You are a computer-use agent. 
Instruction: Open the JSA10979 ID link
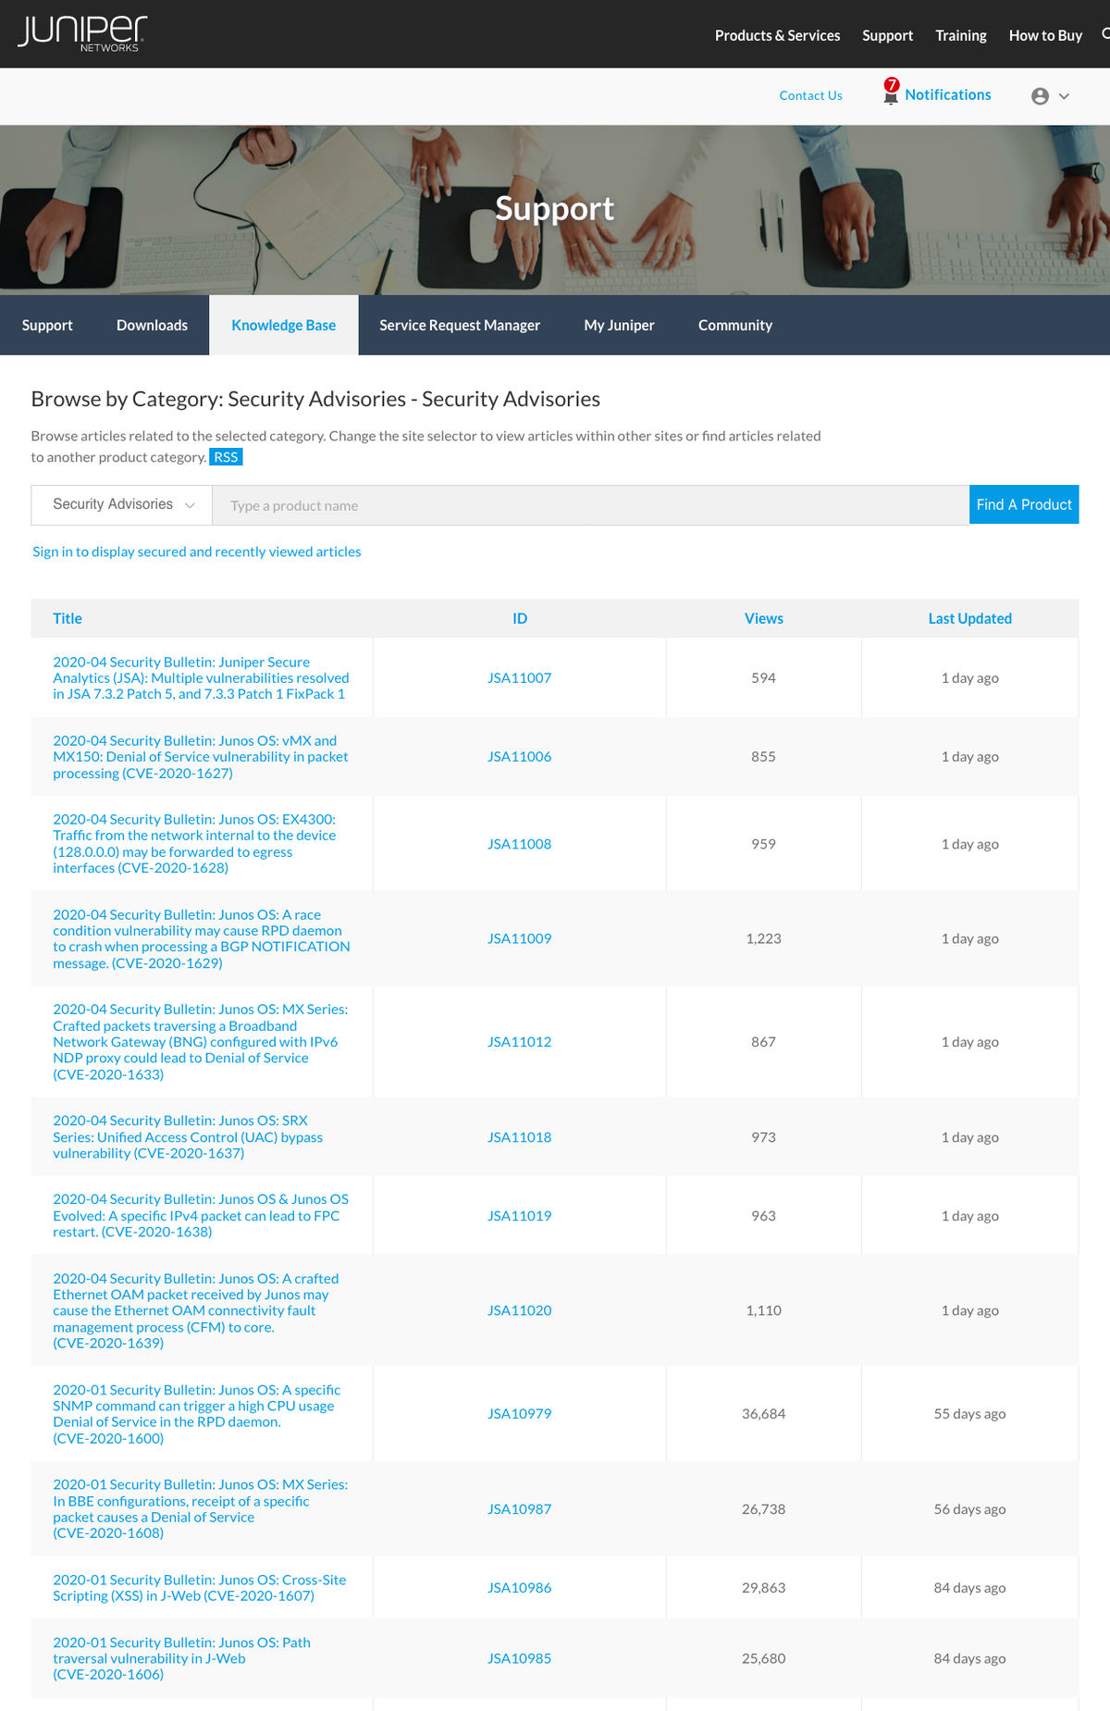519,1414
